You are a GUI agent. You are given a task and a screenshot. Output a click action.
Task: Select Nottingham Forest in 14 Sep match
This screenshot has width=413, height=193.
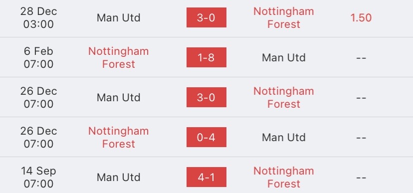pos(284,177)
